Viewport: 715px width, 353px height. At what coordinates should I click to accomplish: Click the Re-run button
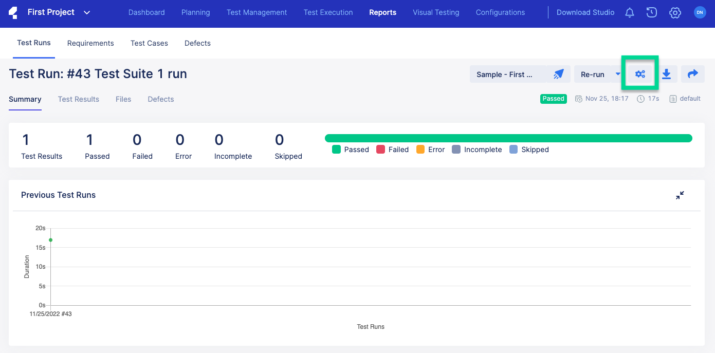point(593,75)
